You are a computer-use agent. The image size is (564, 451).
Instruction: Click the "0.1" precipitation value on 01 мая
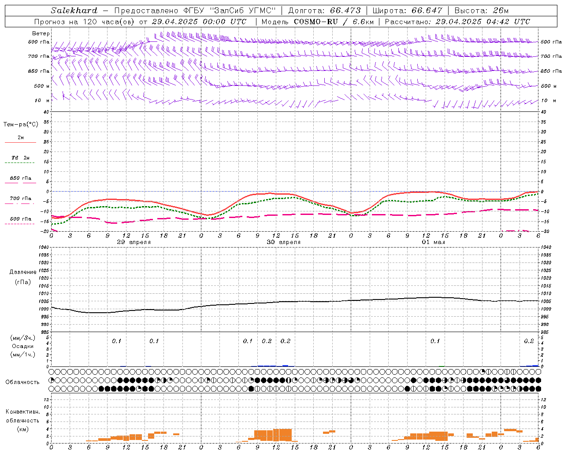435,341
